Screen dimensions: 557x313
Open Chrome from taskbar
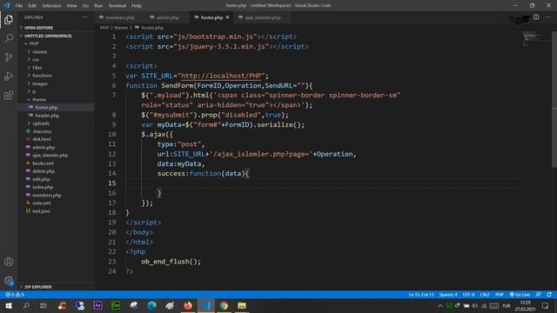pyautogui.click(x=224, y=305)
